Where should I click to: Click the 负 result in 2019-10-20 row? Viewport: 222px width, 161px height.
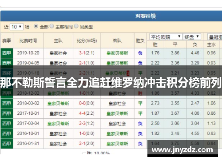click(x=140, y=53)
